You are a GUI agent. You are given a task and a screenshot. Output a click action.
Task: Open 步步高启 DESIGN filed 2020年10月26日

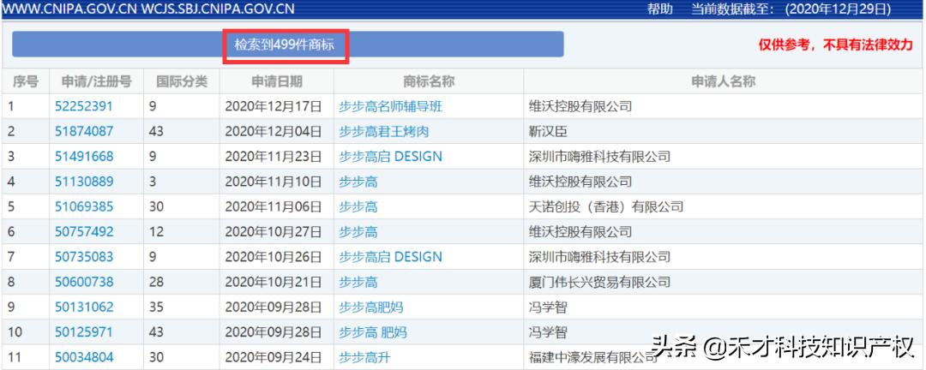point(390,257)
